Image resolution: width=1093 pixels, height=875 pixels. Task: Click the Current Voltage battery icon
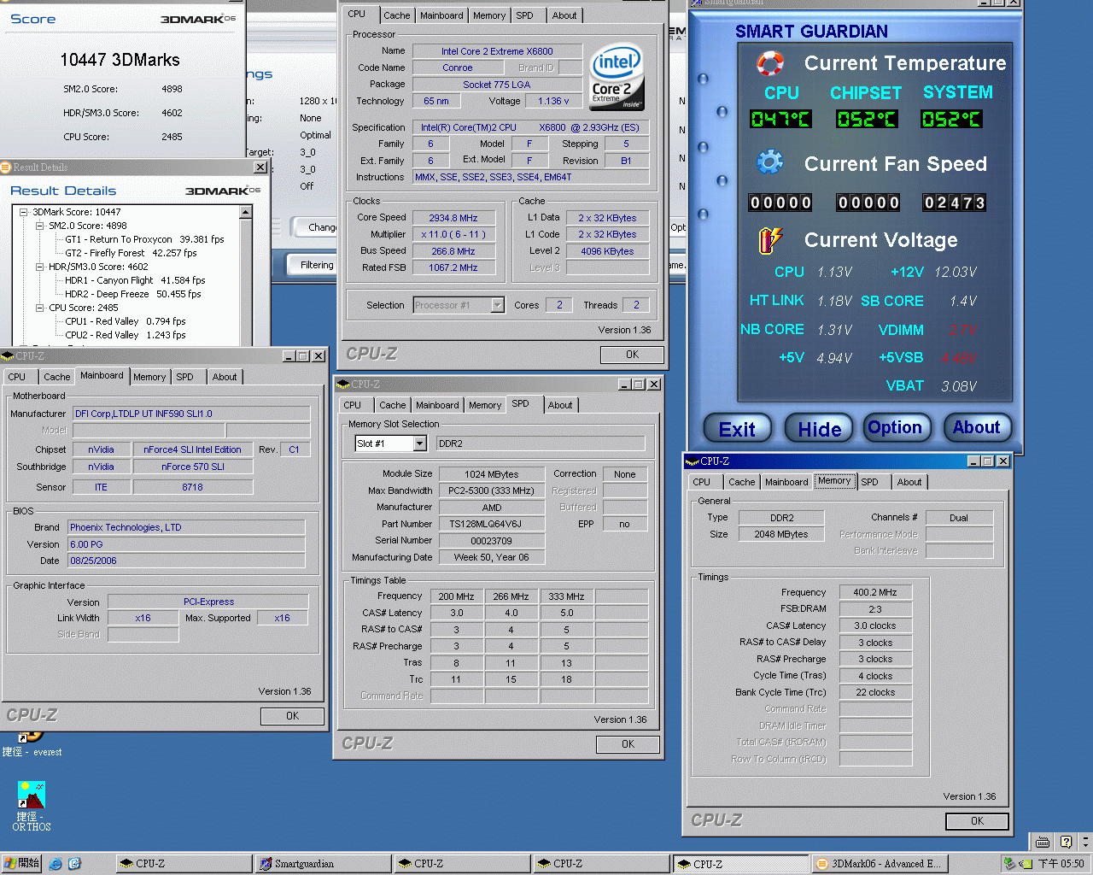(x=769, y=240)
